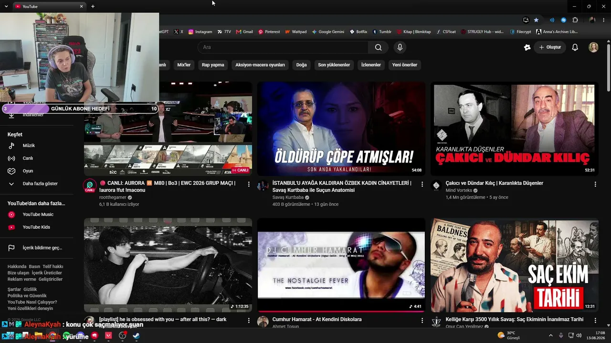Viewport: 611px width, 343px height.
Task: Click the sparkle icon left of Oluştur
Action: 527,47
